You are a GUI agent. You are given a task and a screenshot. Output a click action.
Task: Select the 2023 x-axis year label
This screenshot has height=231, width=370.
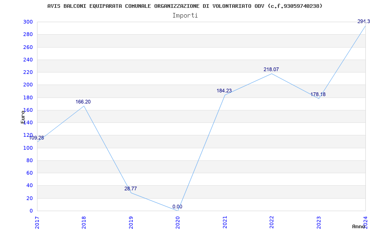pyautogui.click(x=319, y=222)
